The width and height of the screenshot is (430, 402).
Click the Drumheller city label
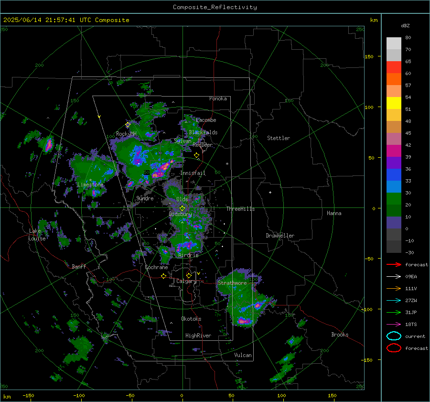click(280, 236)
